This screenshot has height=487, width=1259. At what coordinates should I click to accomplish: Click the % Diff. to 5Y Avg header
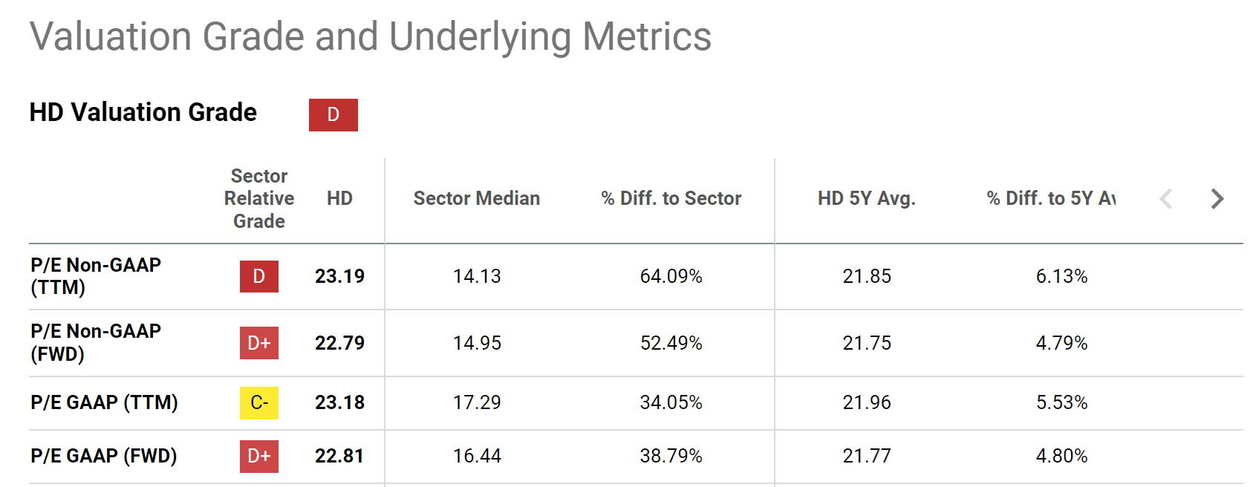(x=1050, y=198)
